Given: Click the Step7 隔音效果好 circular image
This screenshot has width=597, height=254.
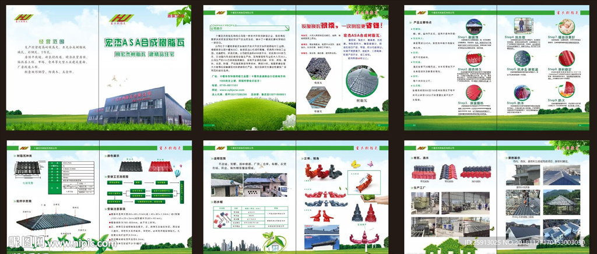Looking at the screenshot, I should click(567, 27).
